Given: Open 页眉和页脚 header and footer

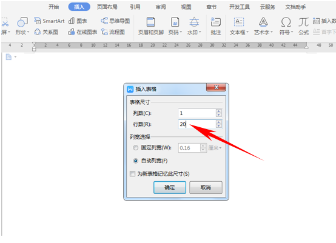Looking at the screenshot, I should click(x=150, y=26).
